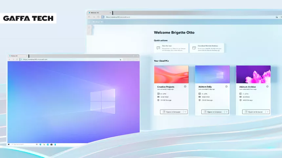Expand dropdown arrow beside Creative Projects Open in browser
This screenshot has height=158, width=282.
(x=185, y=112)
